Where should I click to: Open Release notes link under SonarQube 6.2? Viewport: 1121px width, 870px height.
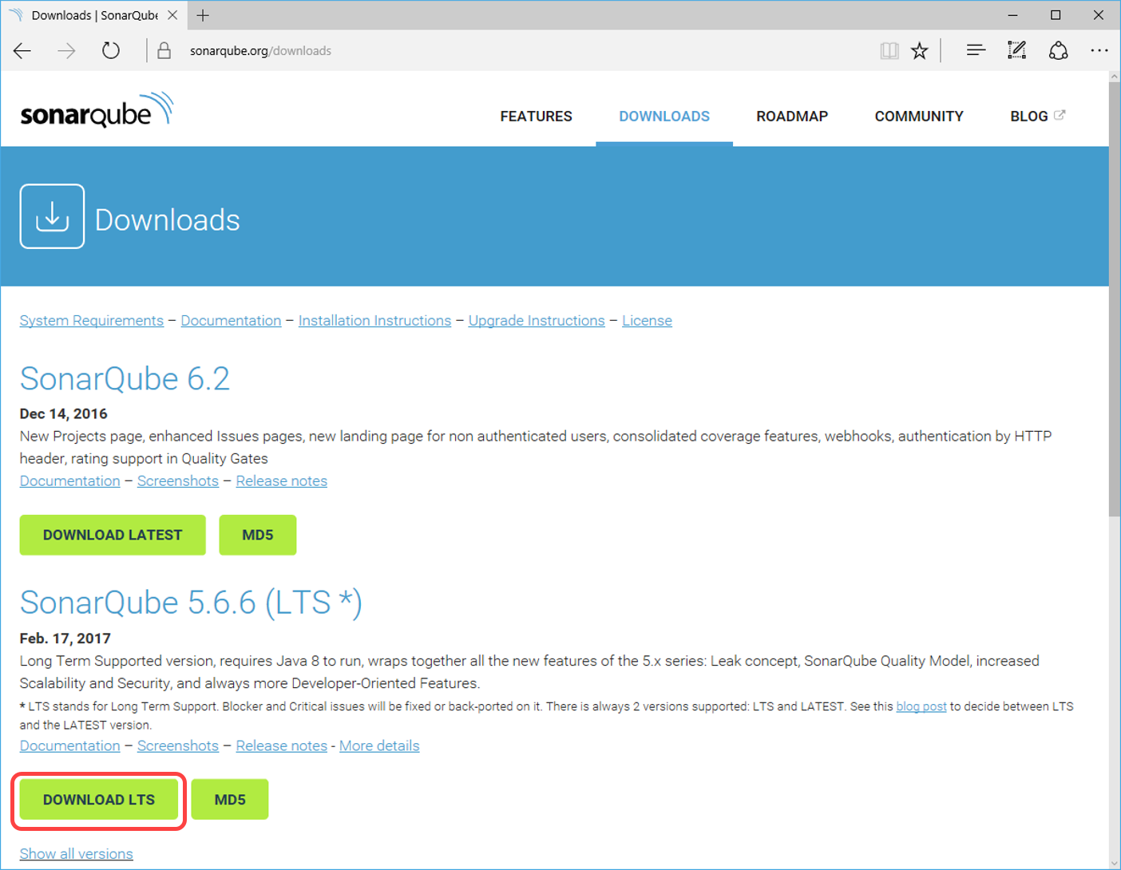(282, 480)
